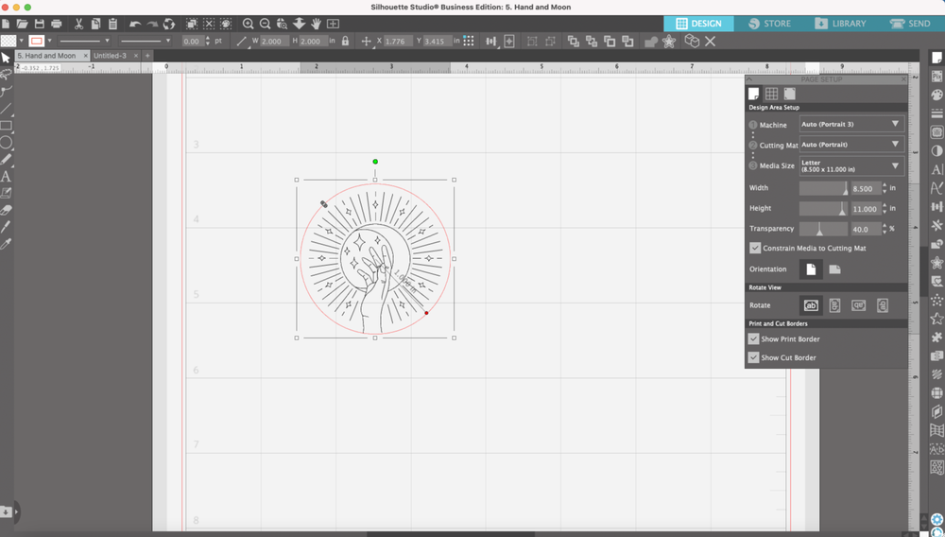Click the Deselect All icon
The height and width of the screenshot is (537, 945).
click(x=209, y=24)
